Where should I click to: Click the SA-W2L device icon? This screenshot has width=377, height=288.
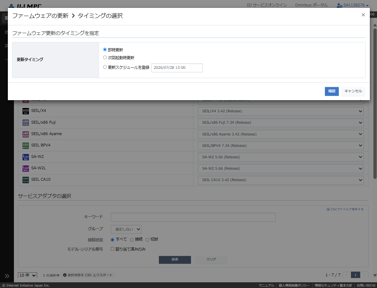tap(25, 168)
